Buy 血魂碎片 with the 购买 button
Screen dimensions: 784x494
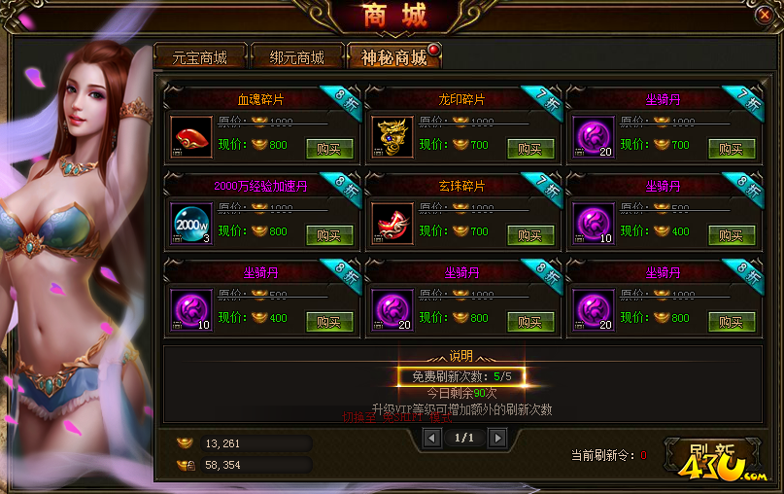point(329,149)
